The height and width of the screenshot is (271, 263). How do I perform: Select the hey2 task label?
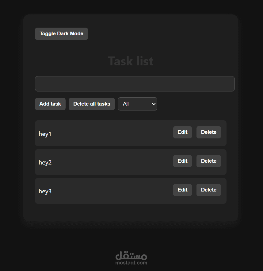(x=45, y=163)
